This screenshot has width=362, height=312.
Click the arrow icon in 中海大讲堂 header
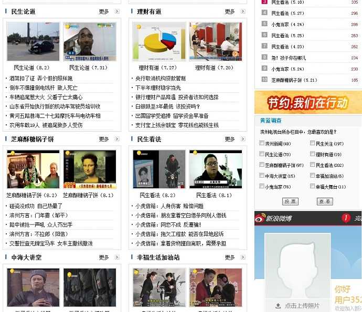click(x=118, y=257)
